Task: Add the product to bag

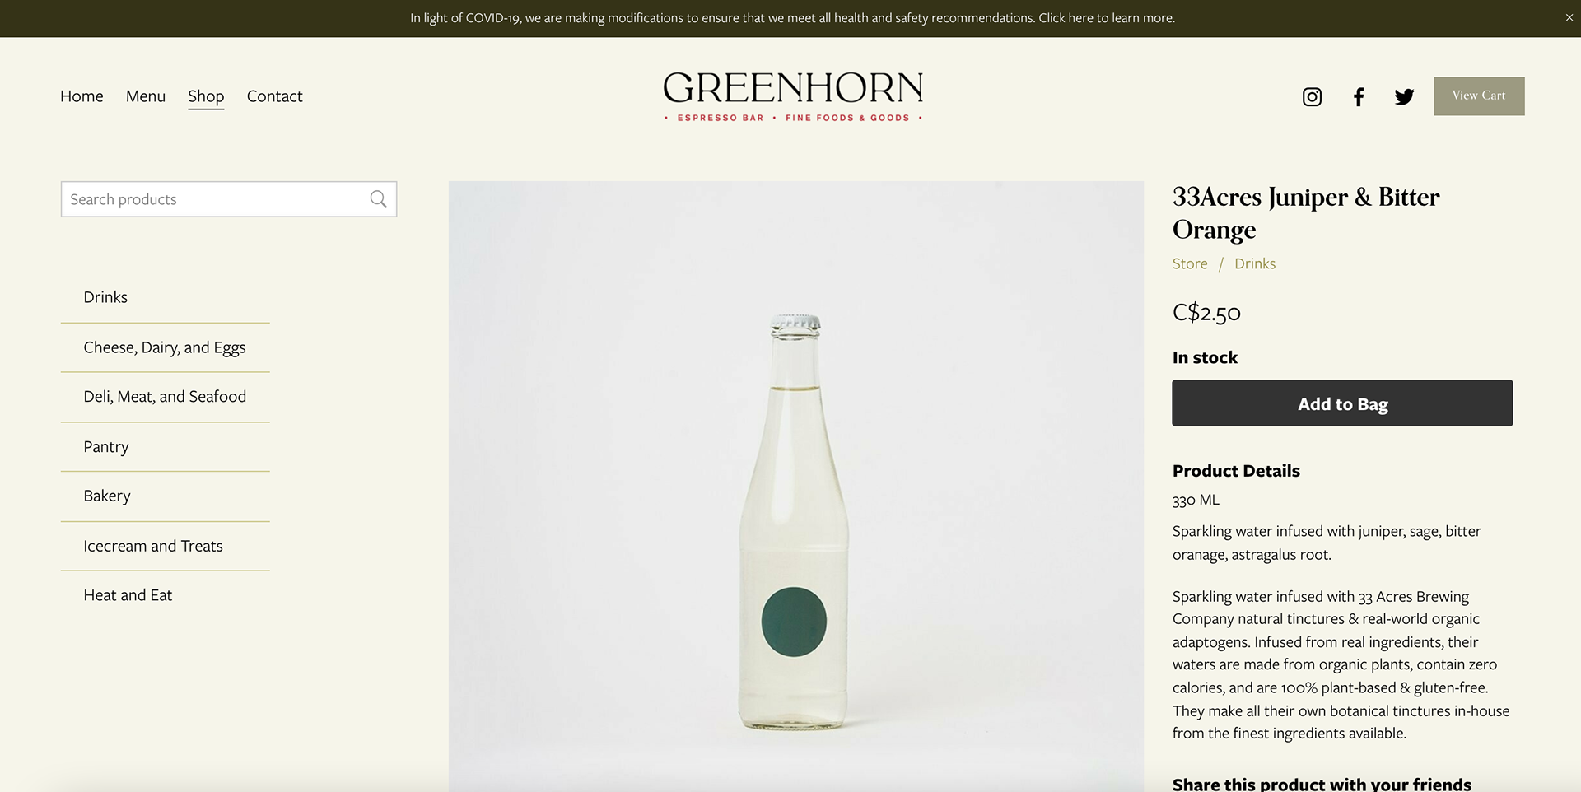Action: (x=1342, y=403)
